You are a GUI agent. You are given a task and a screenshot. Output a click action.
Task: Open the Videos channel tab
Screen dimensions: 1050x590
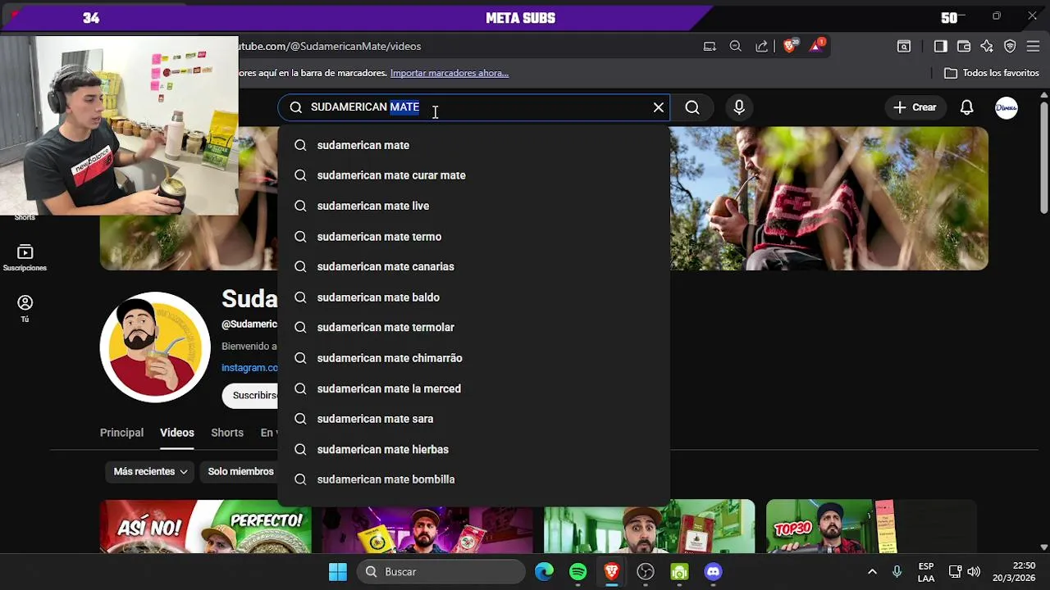tap(177, 433)
